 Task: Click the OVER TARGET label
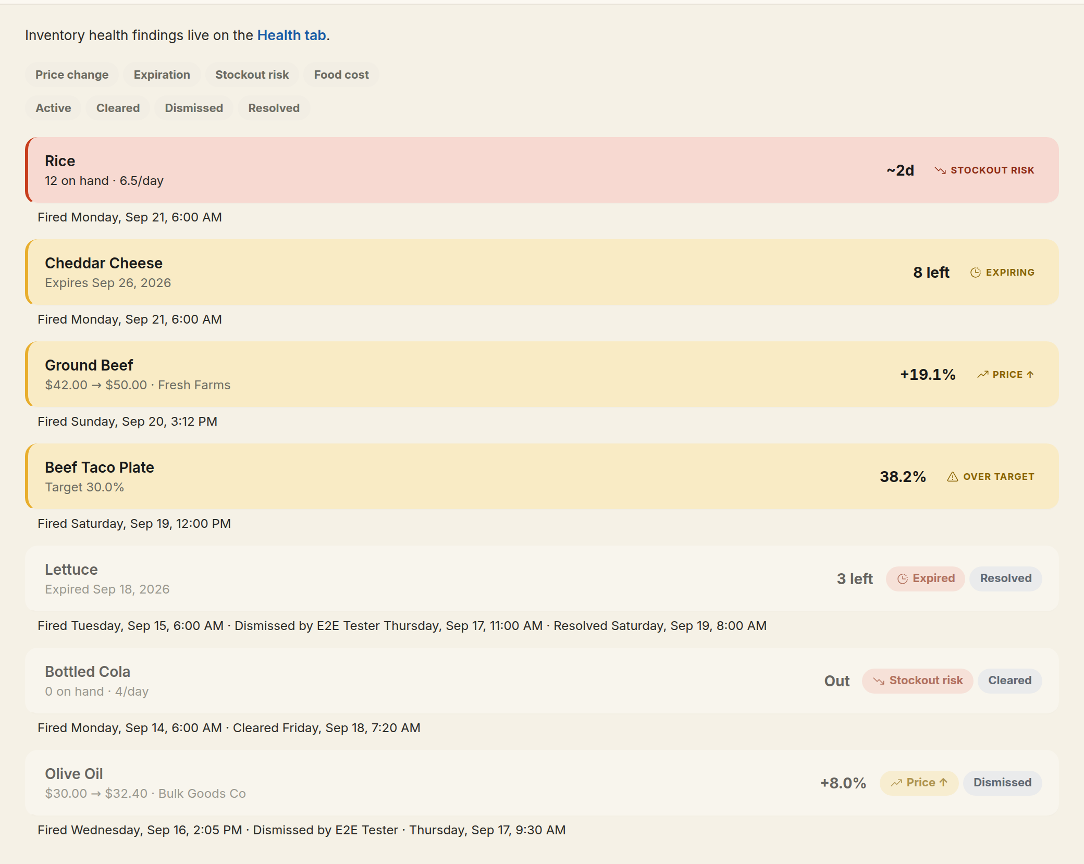point(999,477)
